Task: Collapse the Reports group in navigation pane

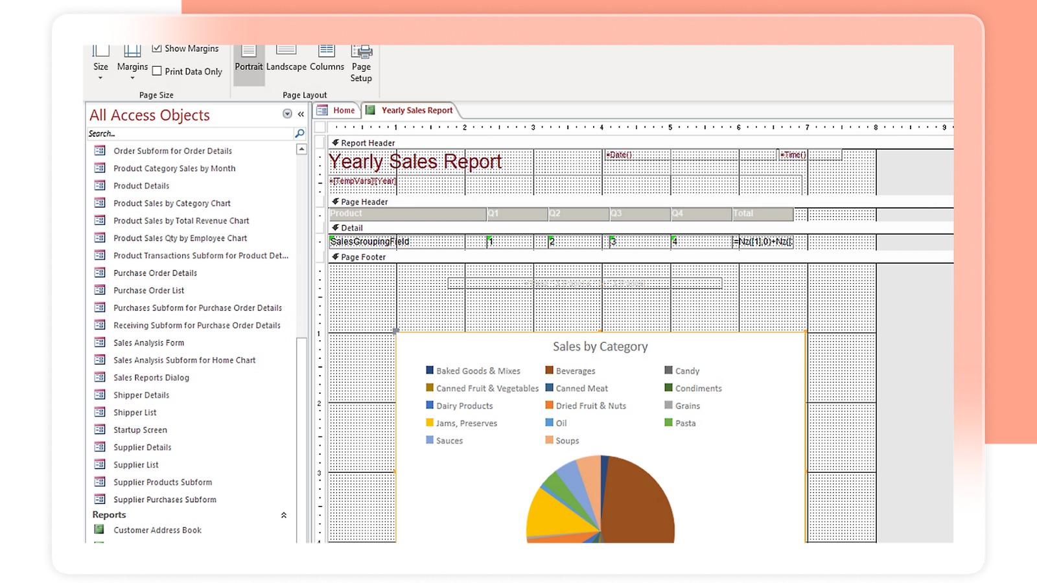Action: tap(284, 515)
